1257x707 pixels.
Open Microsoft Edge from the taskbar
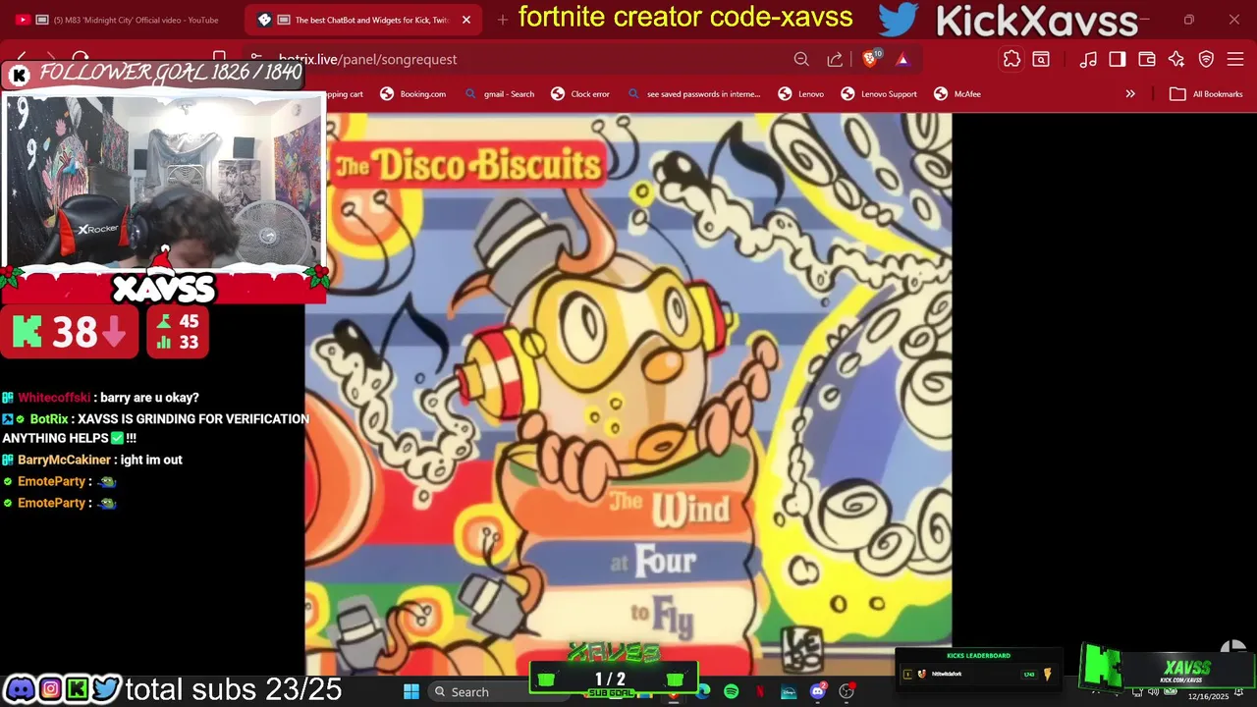pyautogui.click(x=703, y=691)
